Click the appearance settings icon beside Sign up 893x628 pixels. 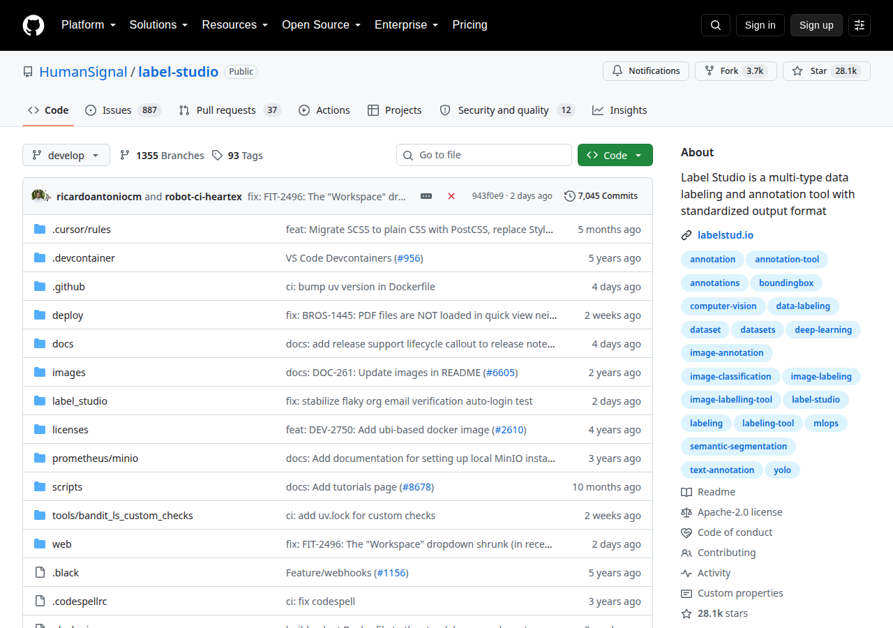coord(860,25)
